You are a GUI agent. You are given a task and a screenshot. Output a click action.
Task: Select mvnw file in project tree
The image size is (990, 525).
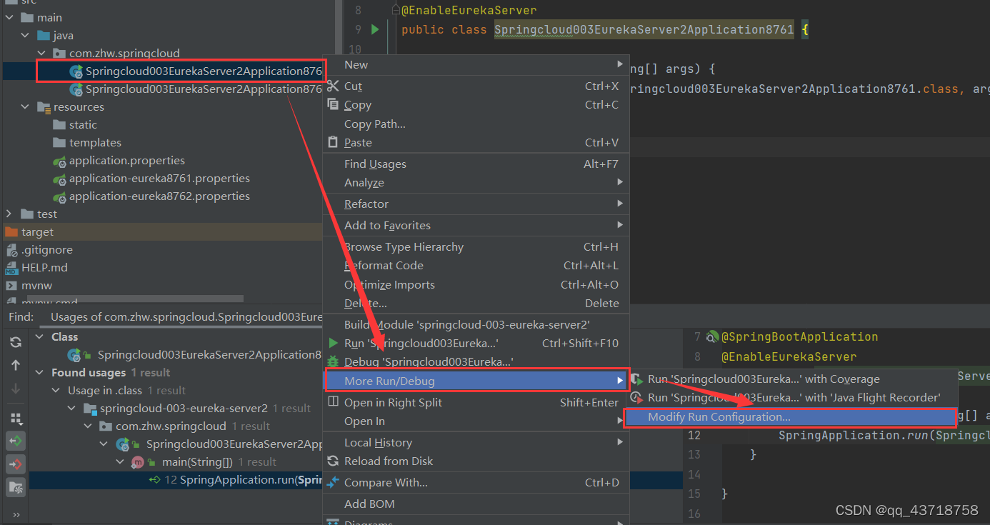pos(36,286)
